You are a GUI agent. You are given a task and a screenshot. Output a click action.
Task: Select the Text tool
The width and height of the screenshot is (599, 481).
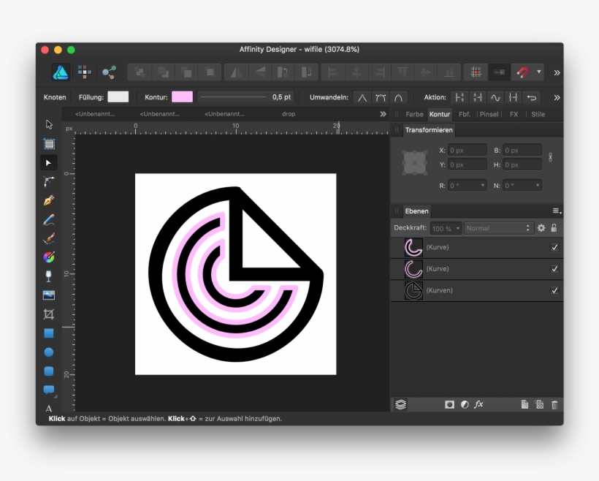(x=47, y=407)
